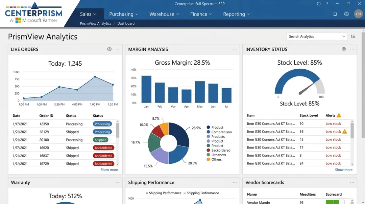Screen dimensions: 365x204
Task: Expand the Purchasing menu
Action: click(x=124, y=14)
